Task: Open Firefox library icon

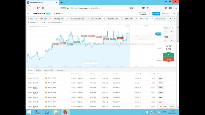Action: click(166, 8)
